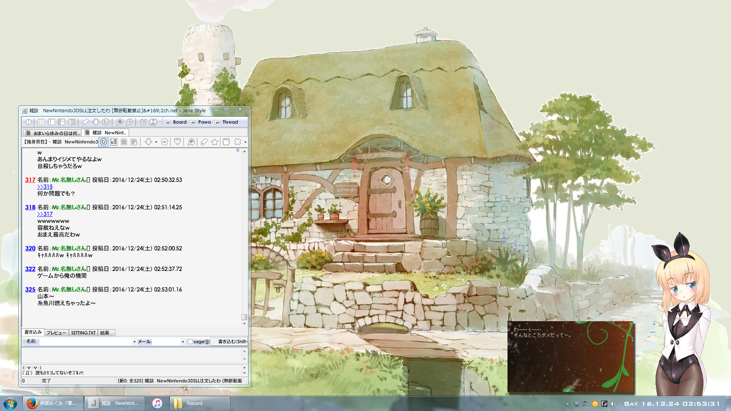Viewport: 731px width, 411px height.
Task: Show hidden system tray icons arrow
Action: coord(567,404)
